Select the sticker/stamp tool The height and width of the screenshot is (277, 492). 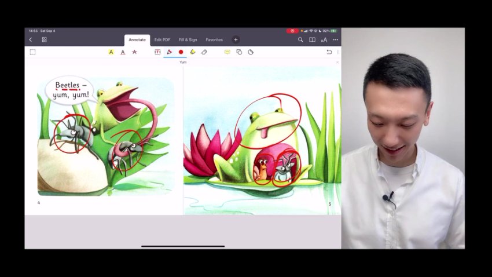click(x=251, y=52)
